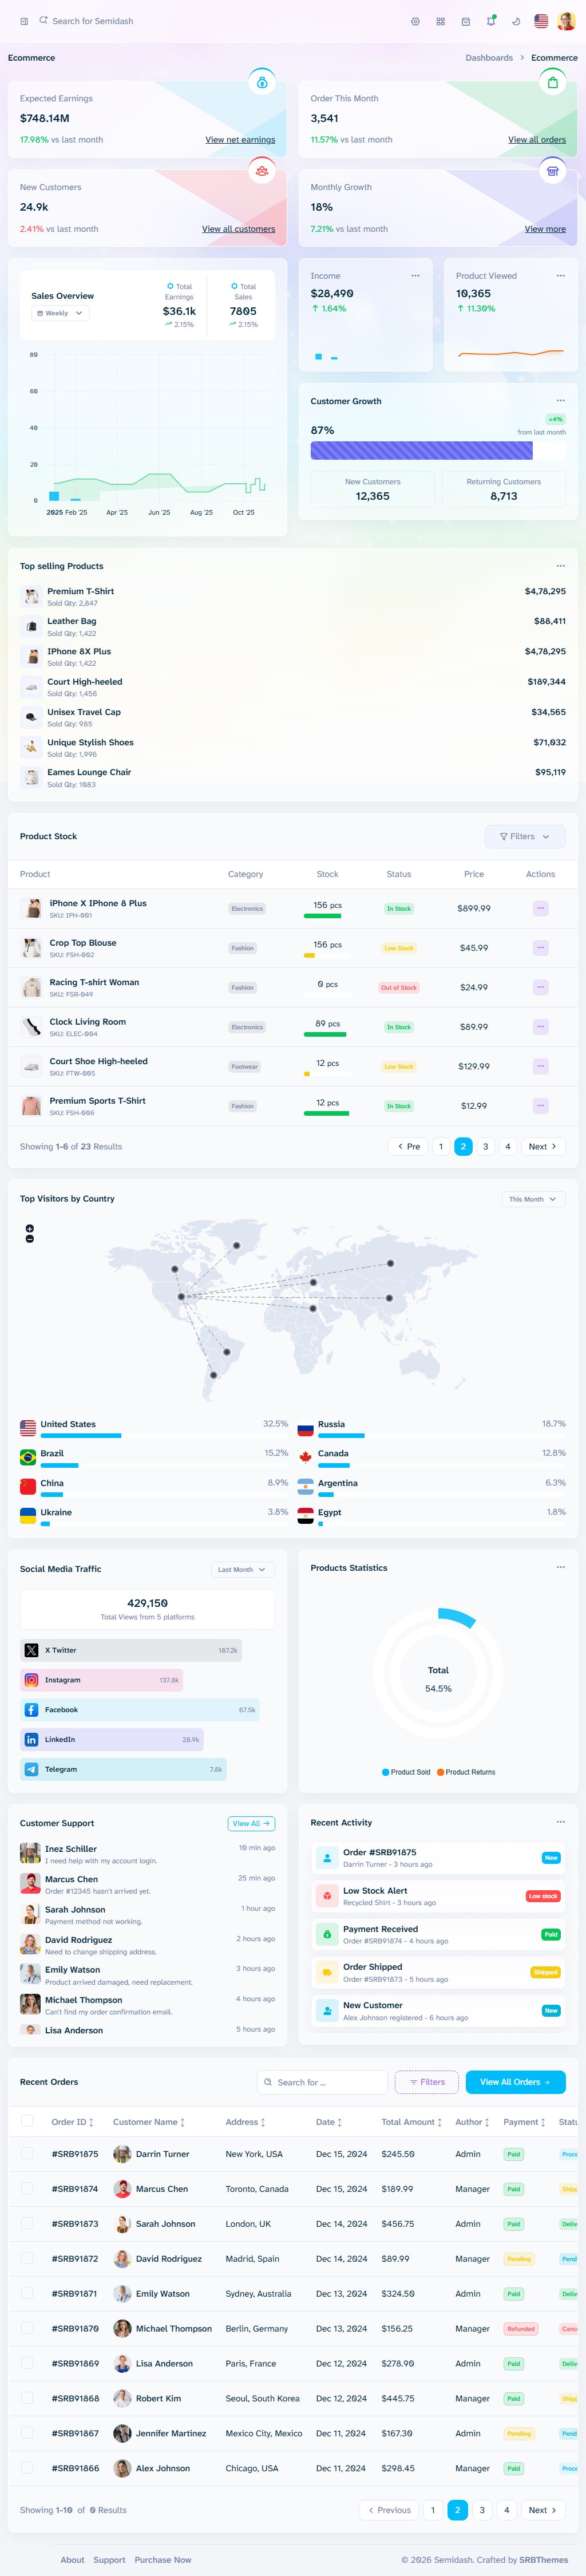Viewport: 586px width, 2576px height.
Task: Click Payment Received activity icon
Action: point(326,1934)
